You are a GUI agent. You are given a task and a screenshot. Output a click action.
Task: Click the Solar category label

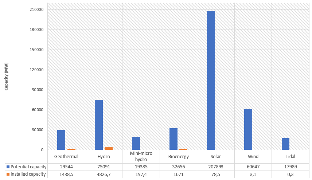[215, 157]
